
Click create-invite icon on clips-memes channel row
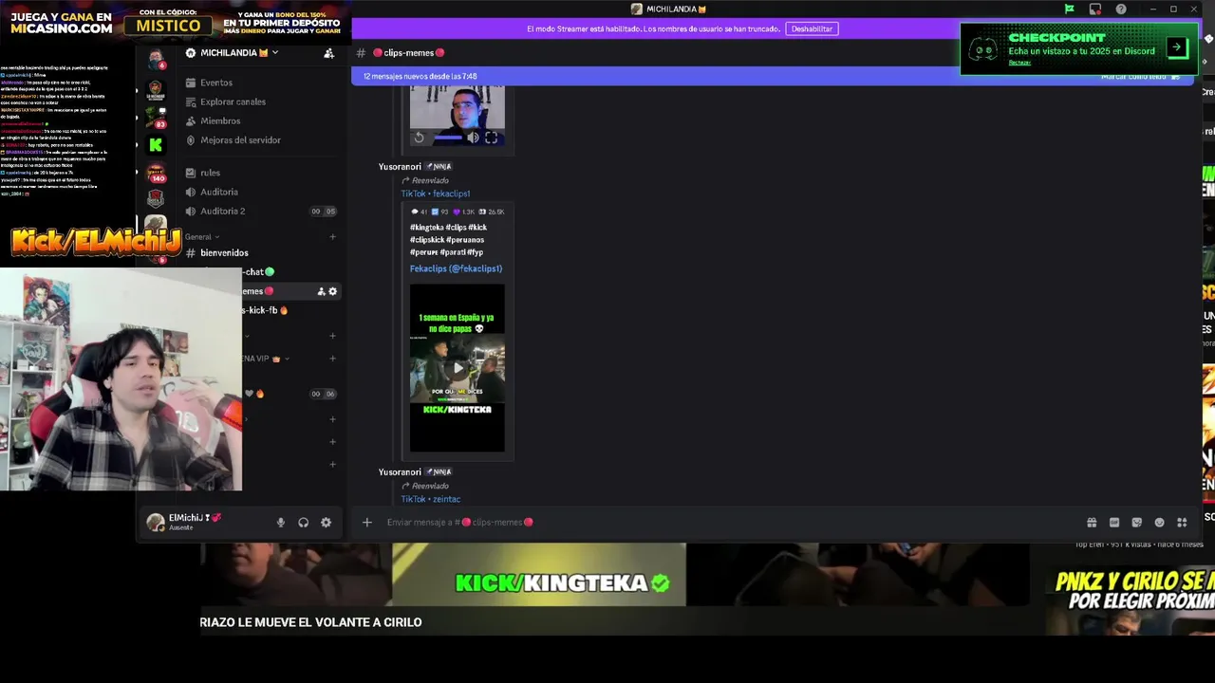[321, 291]
